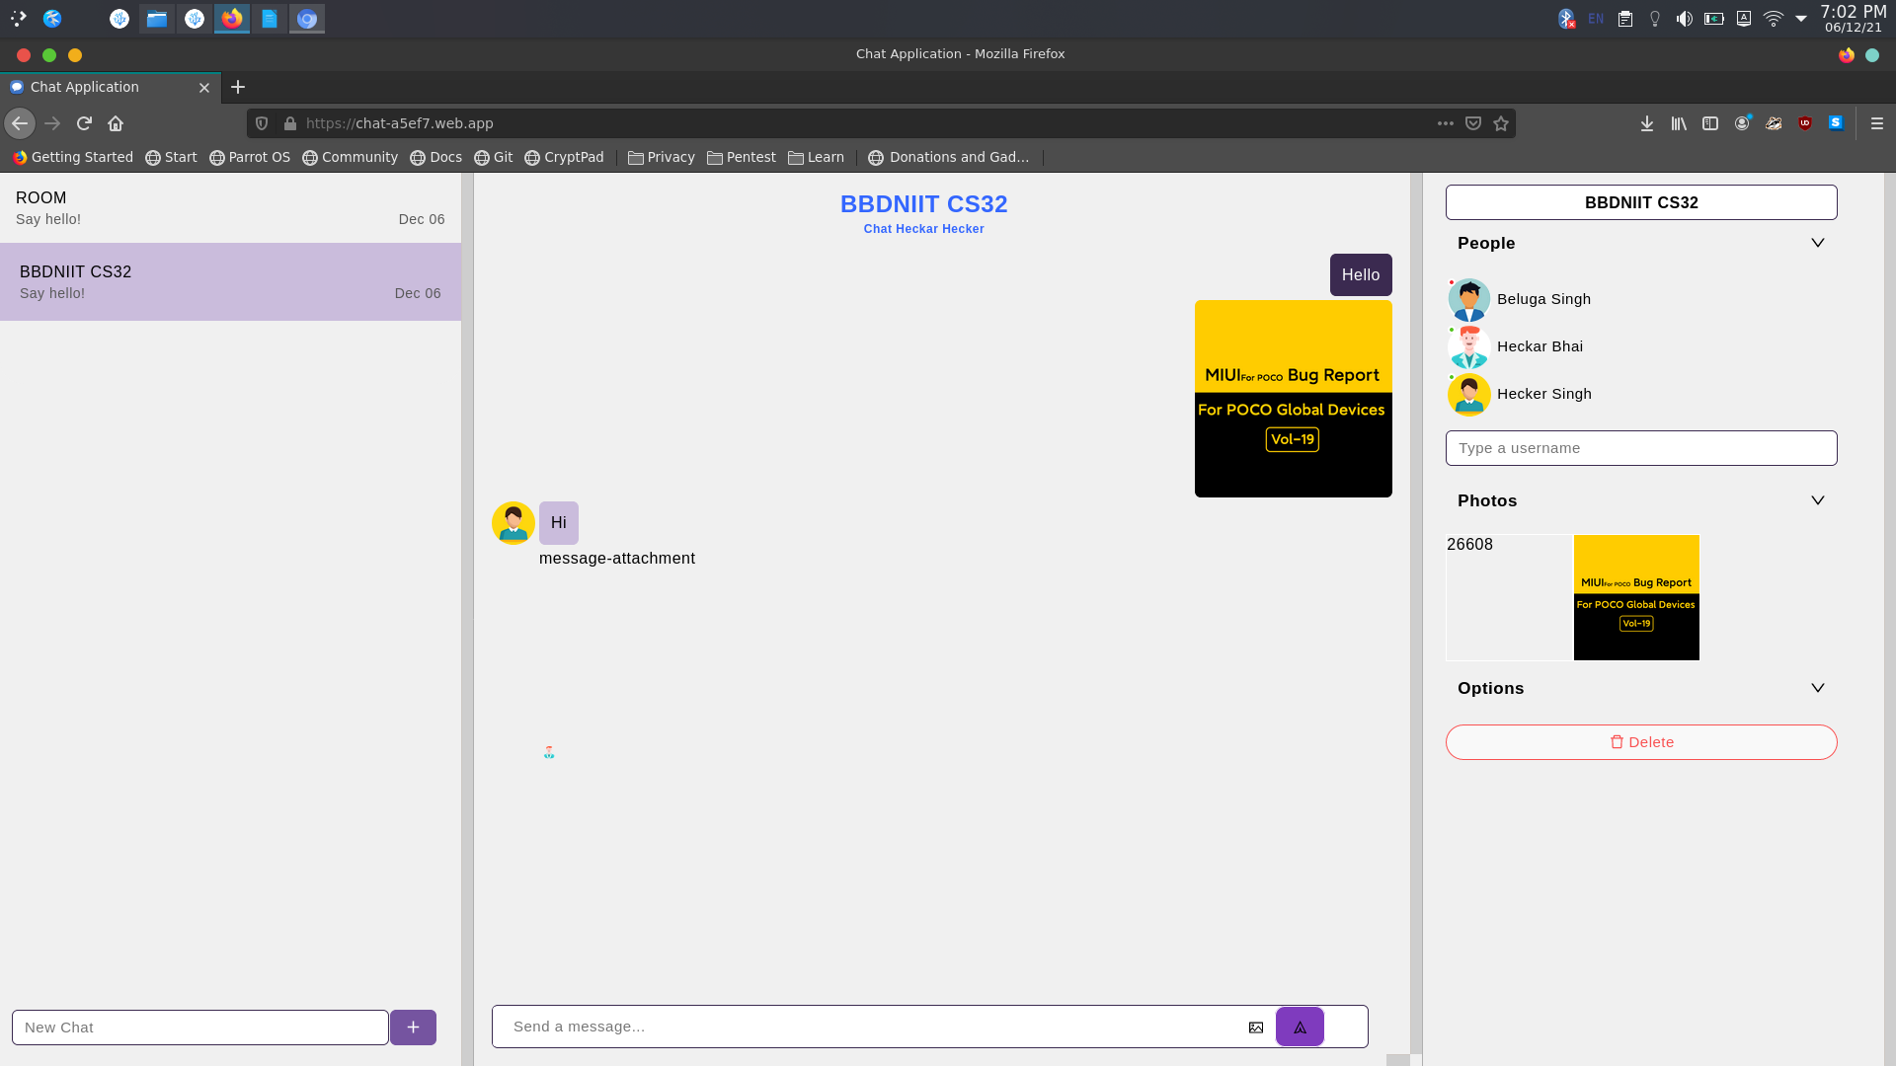Click the send message arrow button
This screenshot has width=1896, height=1066.
pos(1300,1027)
